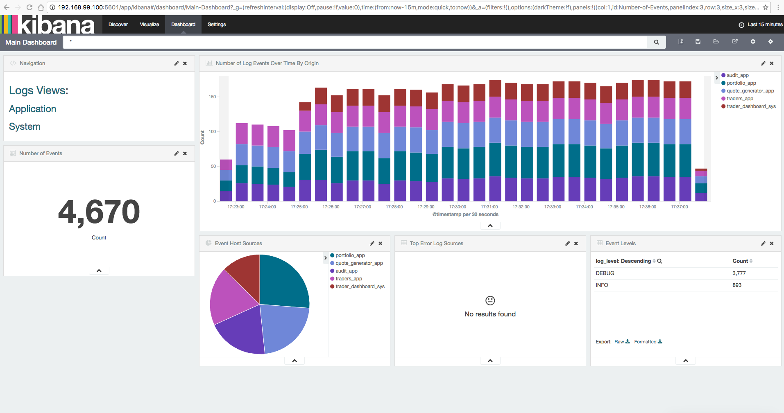Click traders_app legend in bar chart
The height and width of the screenshot is (413, 784).
coord(737,99)
